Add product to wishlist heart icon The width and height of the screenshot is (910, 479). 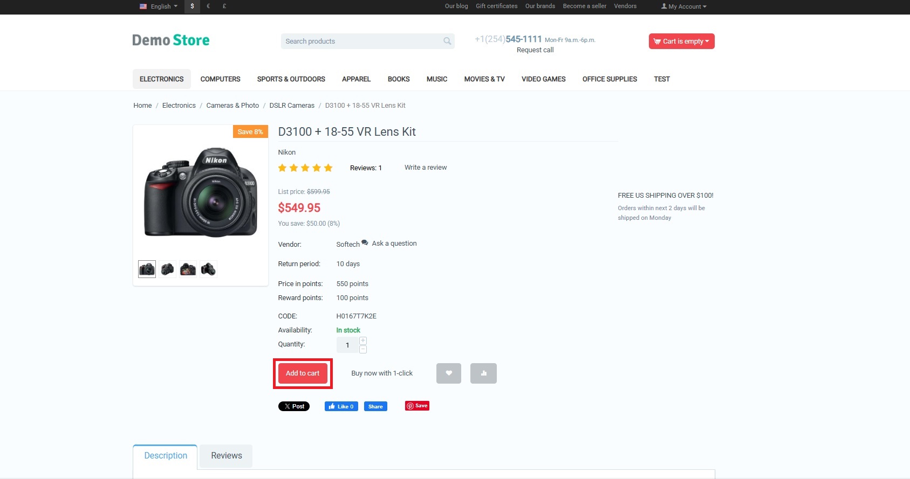(448, 373)
